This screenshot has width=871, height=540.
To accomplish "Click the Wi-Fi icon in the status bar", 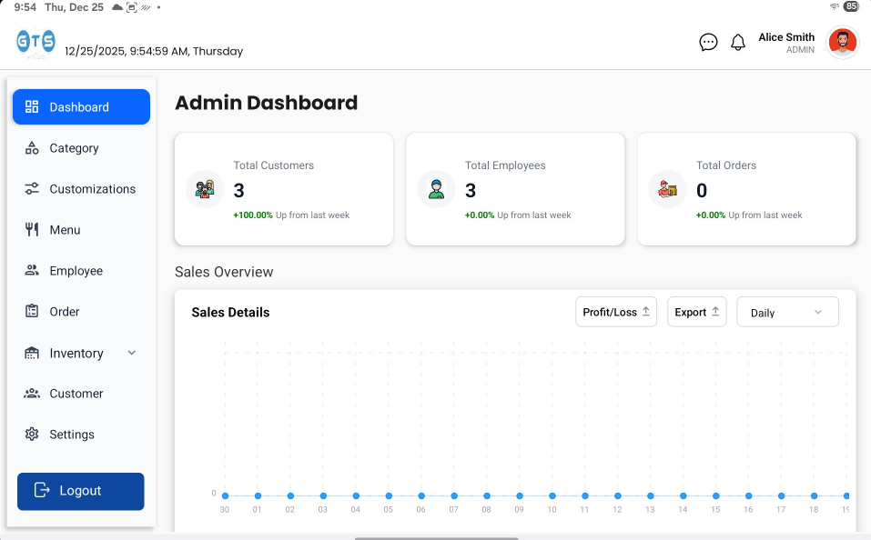I will pyautogui.click(x=835, y=6).
